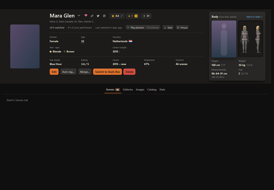Click the performer portrait placeholder image
Viewport: 274px width, 190px height.
click(25, 46)
